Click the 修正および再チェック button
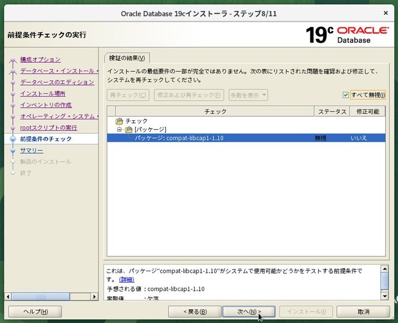Screen dimensions: 398x323 click(x=189, y=95)
